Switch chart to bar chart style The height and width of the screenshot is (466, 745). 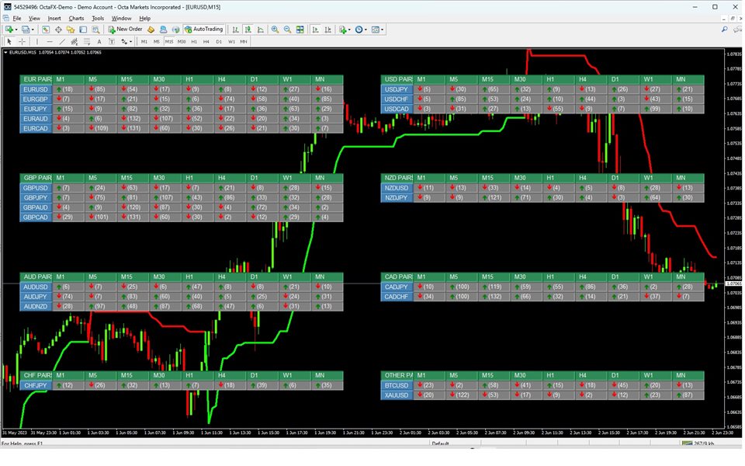235,30
